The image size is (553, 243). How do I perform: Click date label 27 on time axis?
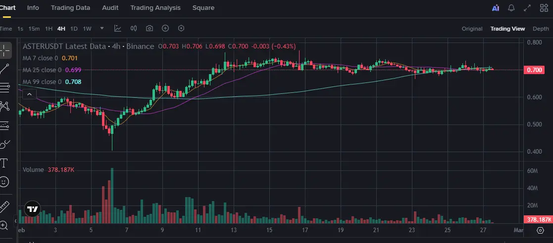tap(483, 230)
